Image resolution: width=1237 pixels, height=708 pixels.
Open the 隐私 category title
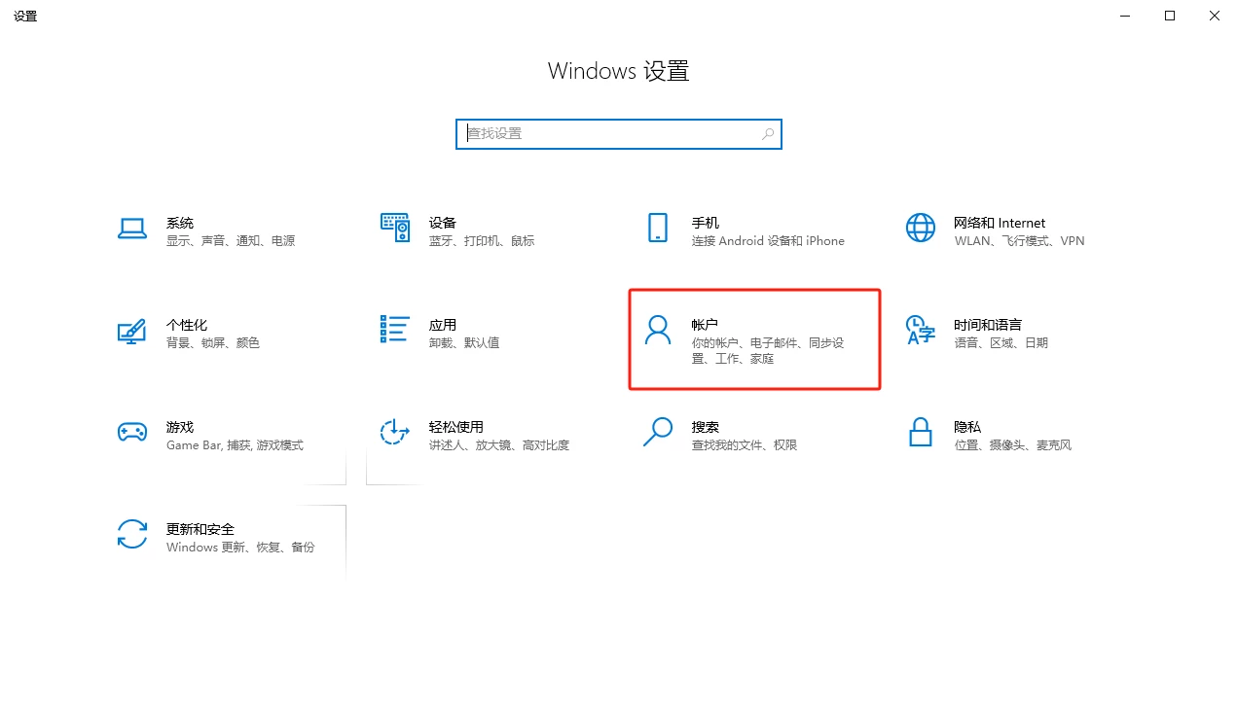click(x=967, y=427)
